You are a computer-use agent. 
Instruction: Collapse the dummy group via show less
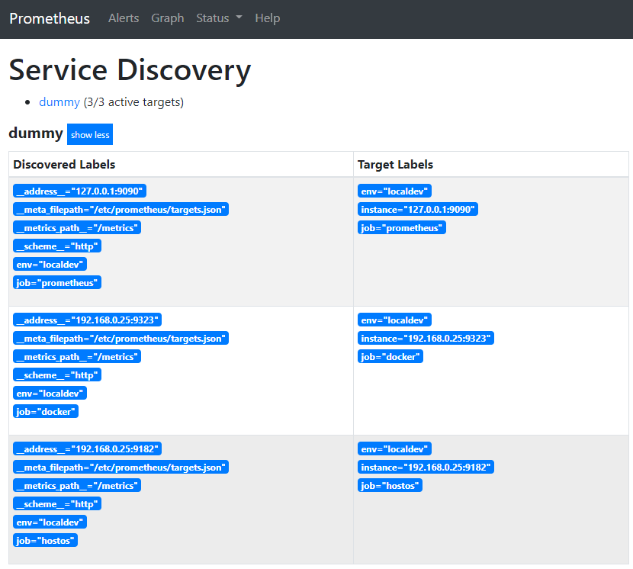(x=89, y=134)
